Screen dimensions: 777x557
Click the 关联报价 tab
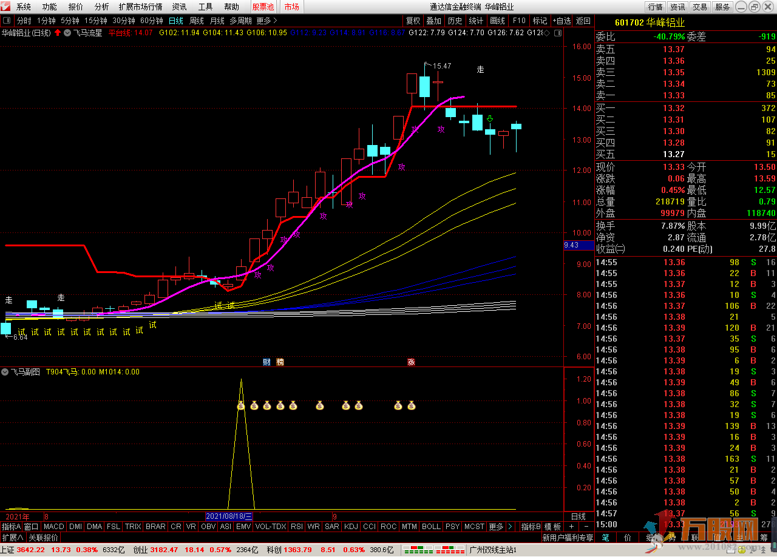44,538
